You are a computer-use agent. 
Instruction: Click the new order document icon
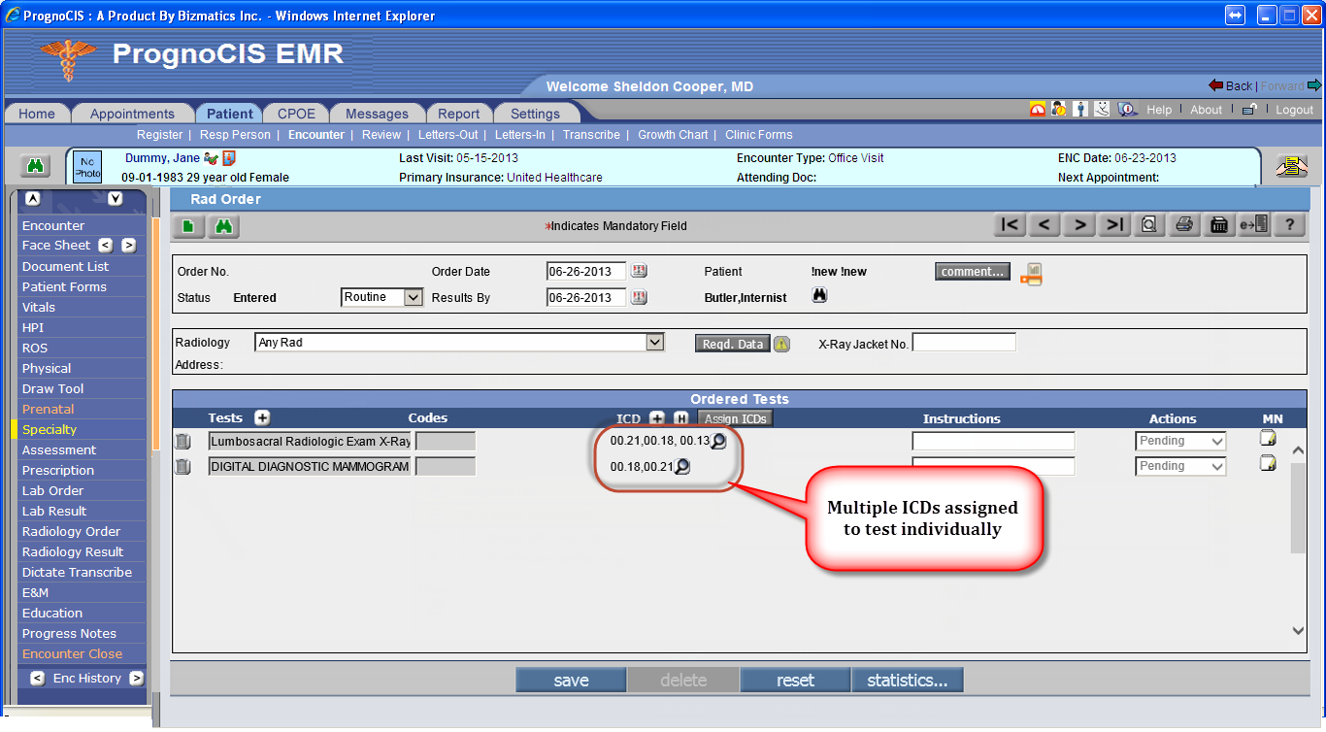point(188,226)
